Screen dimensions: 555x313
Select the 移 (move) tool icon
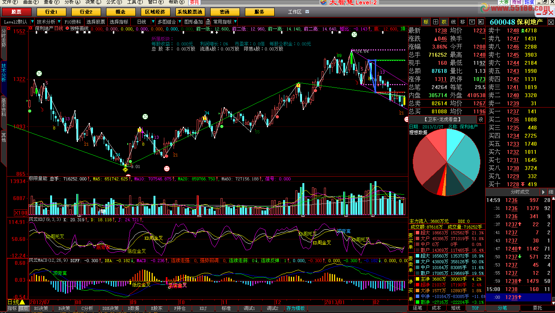coord(462,22)
